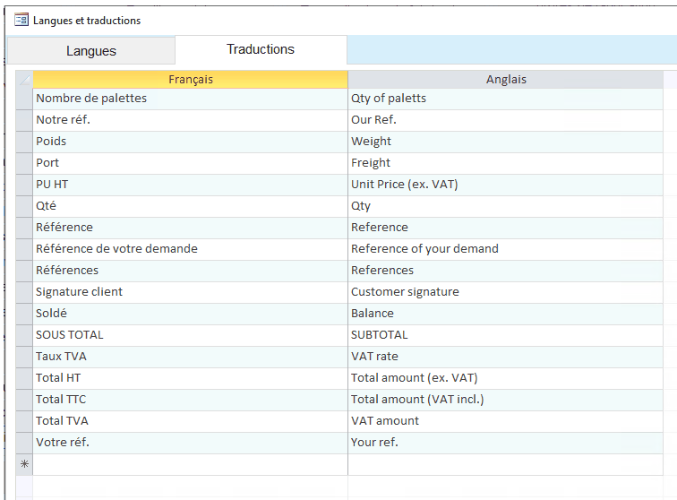Switch to the Langues tab
This screenshot has height=500, width=677.
point(91,51)
